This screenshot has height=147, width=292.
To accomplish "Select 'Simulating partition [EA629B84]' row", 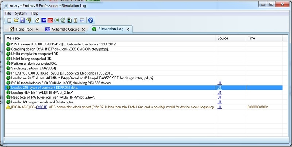I will (x=143, y=68).
